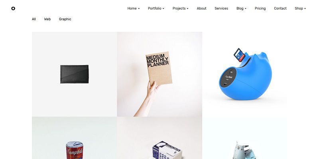319x159 pixels.
Task: Expand the Home dropdown menu
Action: (x=134, y=8)
